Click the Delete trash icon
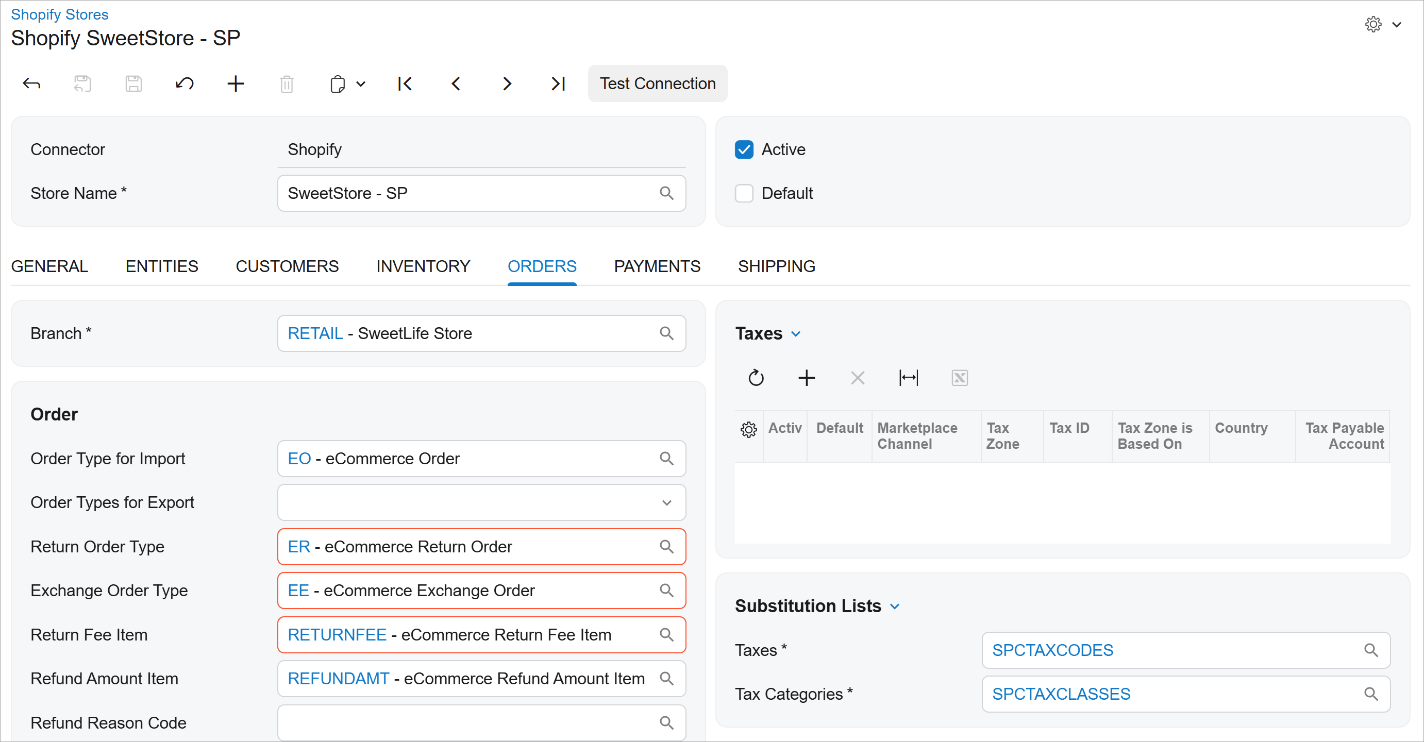Screen dimensions: 1424x742 coord(287,83)
